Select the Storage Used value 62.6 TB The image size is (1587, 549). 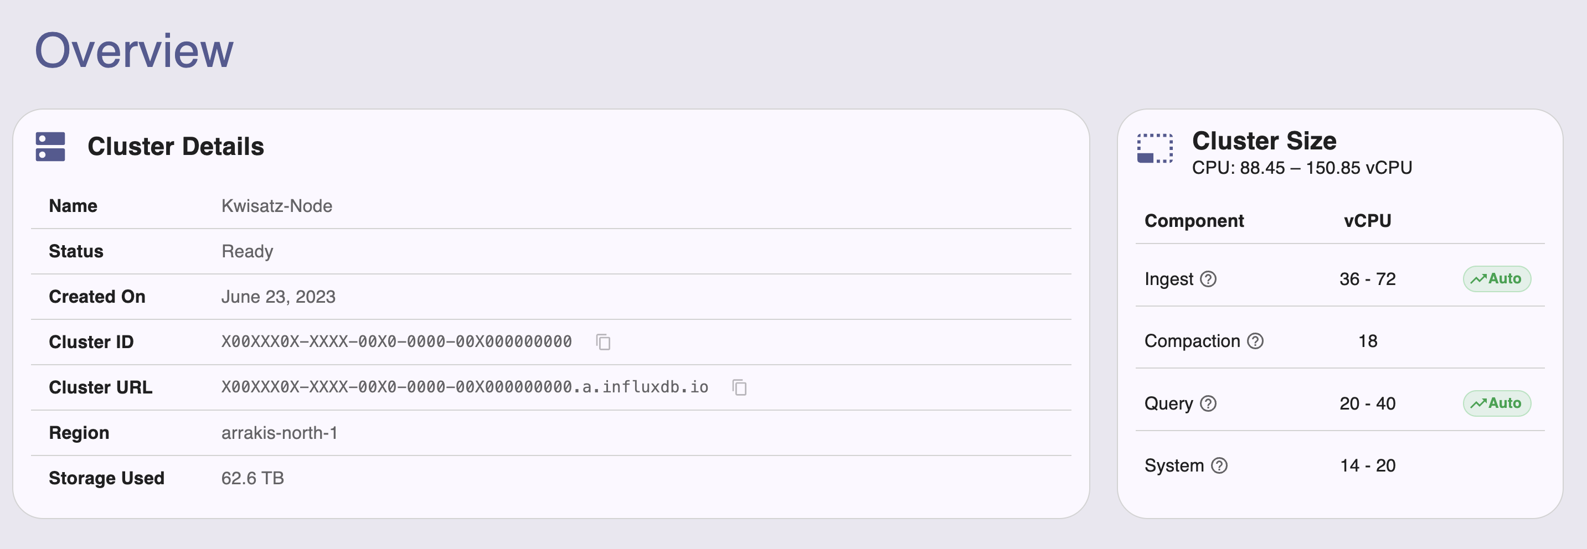point(253,478)
